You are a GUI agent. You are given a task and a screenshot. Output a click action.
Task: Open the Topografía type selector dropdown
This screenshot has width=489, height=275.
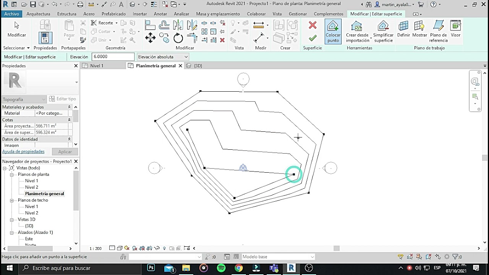[24, 99]
